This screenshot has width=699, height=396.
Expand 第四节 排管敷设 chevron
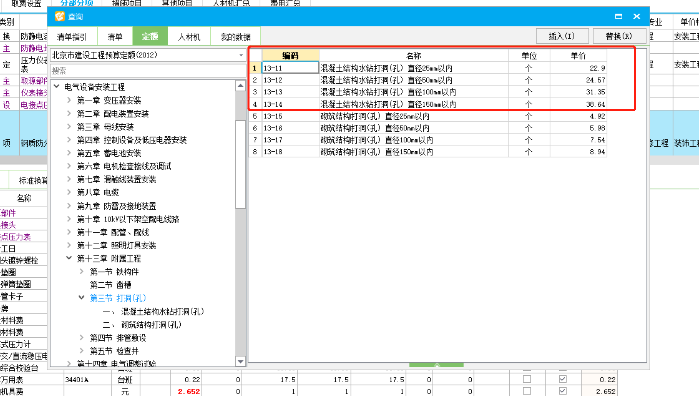point(82,338)
